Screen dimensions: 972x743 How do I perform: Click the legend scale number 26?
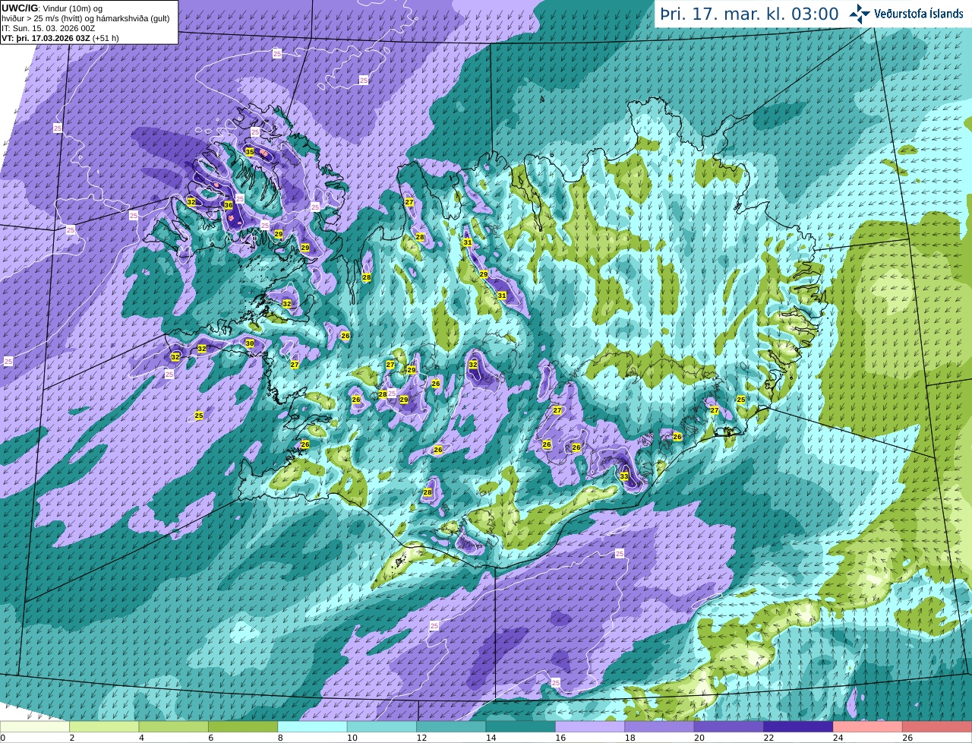tap(907, 738)
